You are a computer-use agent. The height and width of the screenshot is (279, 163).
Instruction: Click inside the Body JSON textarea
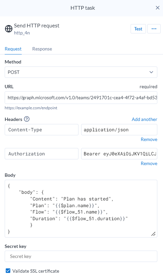81,208
